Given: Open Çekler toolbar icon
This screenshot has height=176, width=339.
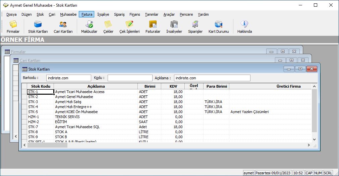Looking at the screenshot, I should point(108,27).
